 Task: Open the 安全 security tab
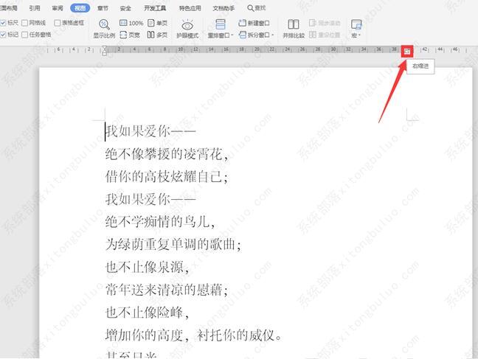(125, 8)
